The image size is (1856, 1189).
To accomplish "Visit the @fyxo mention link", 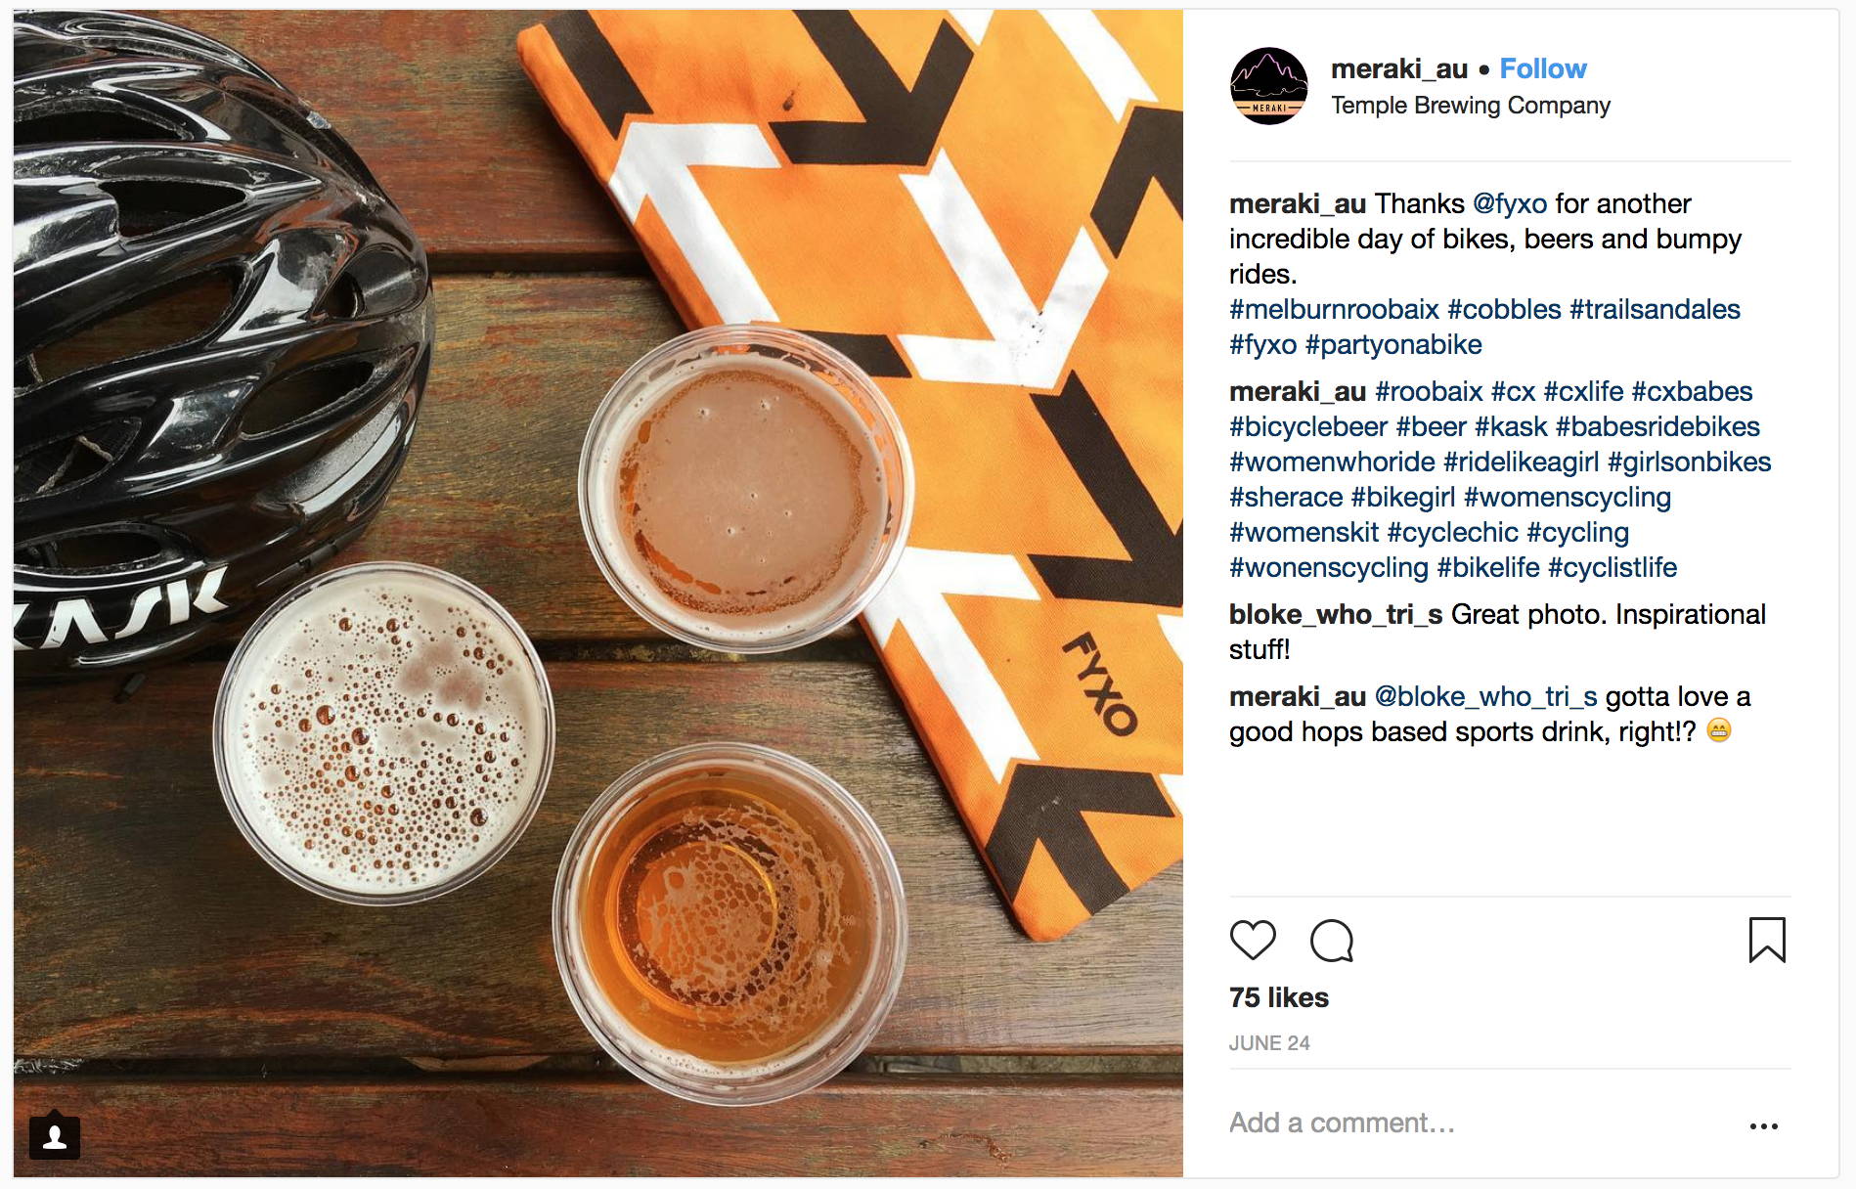I will pyautogui.click(x=1510, y=203).
